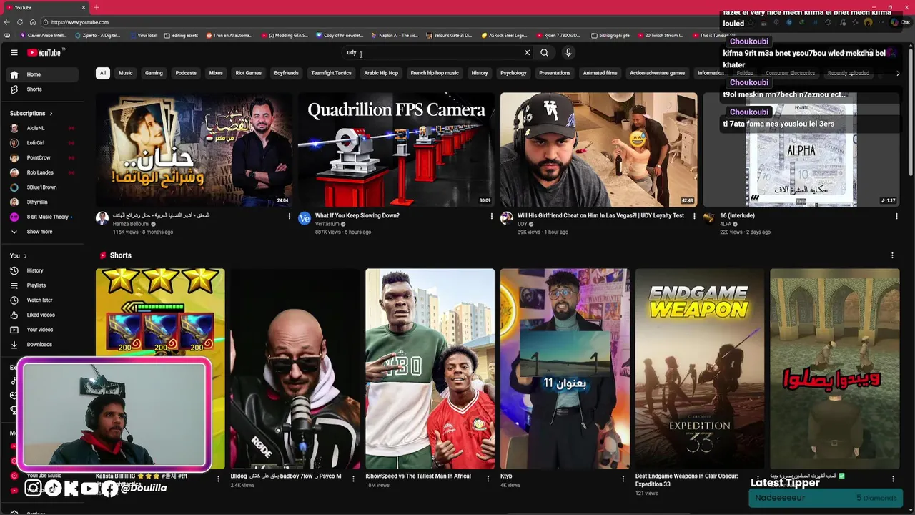Open options menu for Hamza Bellourni video
The height and width of the screenshot is (515, 915).
pos(290,216)
